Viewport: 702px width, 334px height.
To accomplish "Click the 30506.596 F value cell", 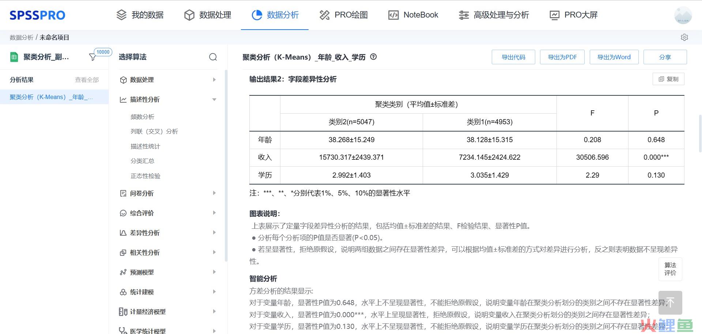I will [x=592, y=157].
